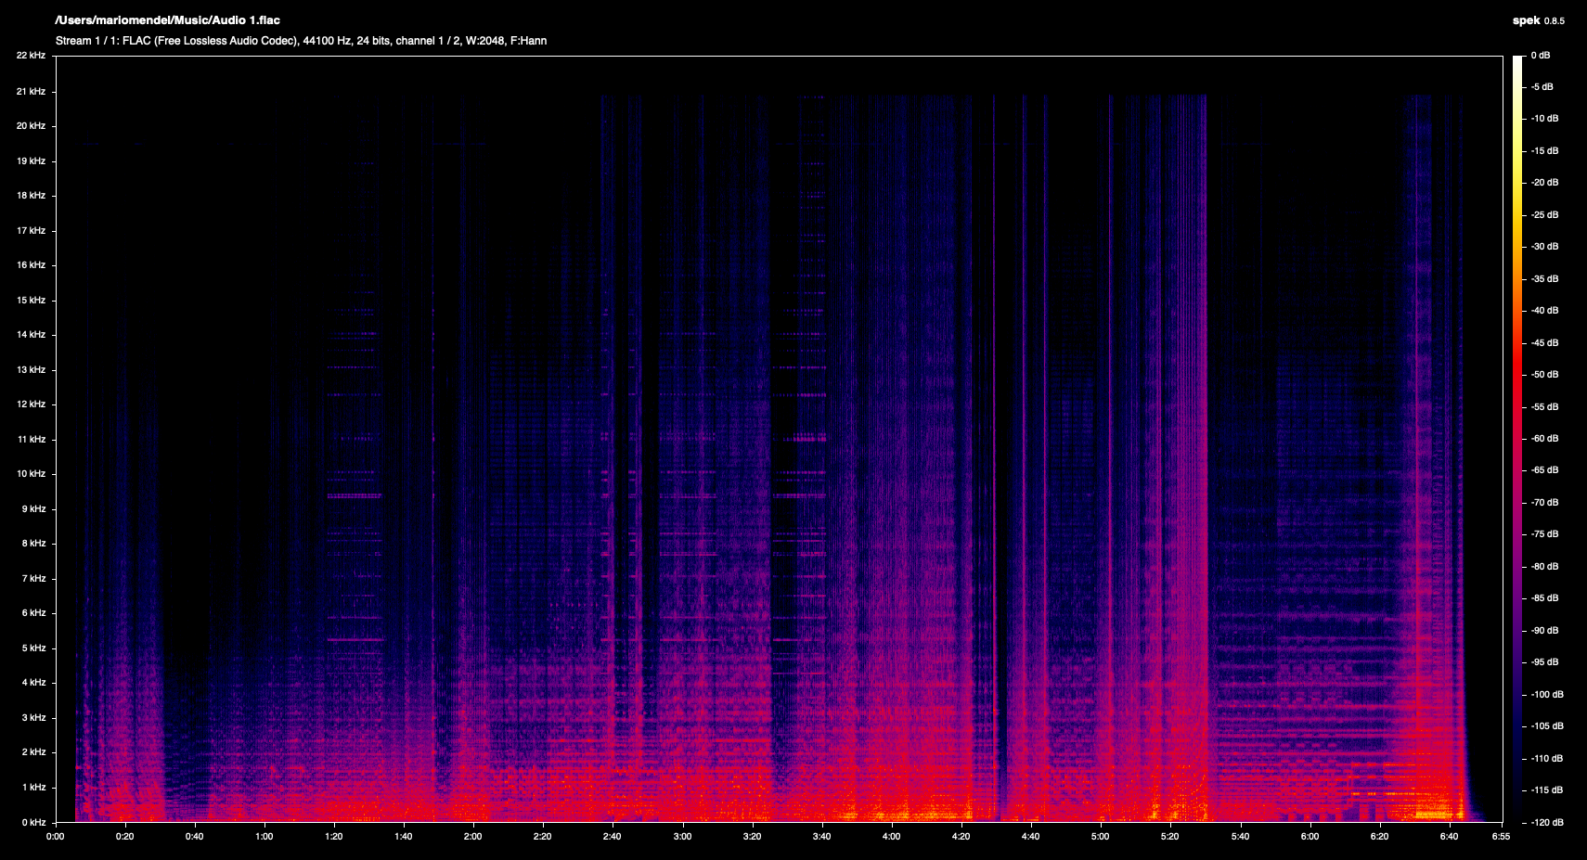Click the 0:40 time axis label
Image resolution: width=1587 pixels, height=860 pixels.
[195, 837]
